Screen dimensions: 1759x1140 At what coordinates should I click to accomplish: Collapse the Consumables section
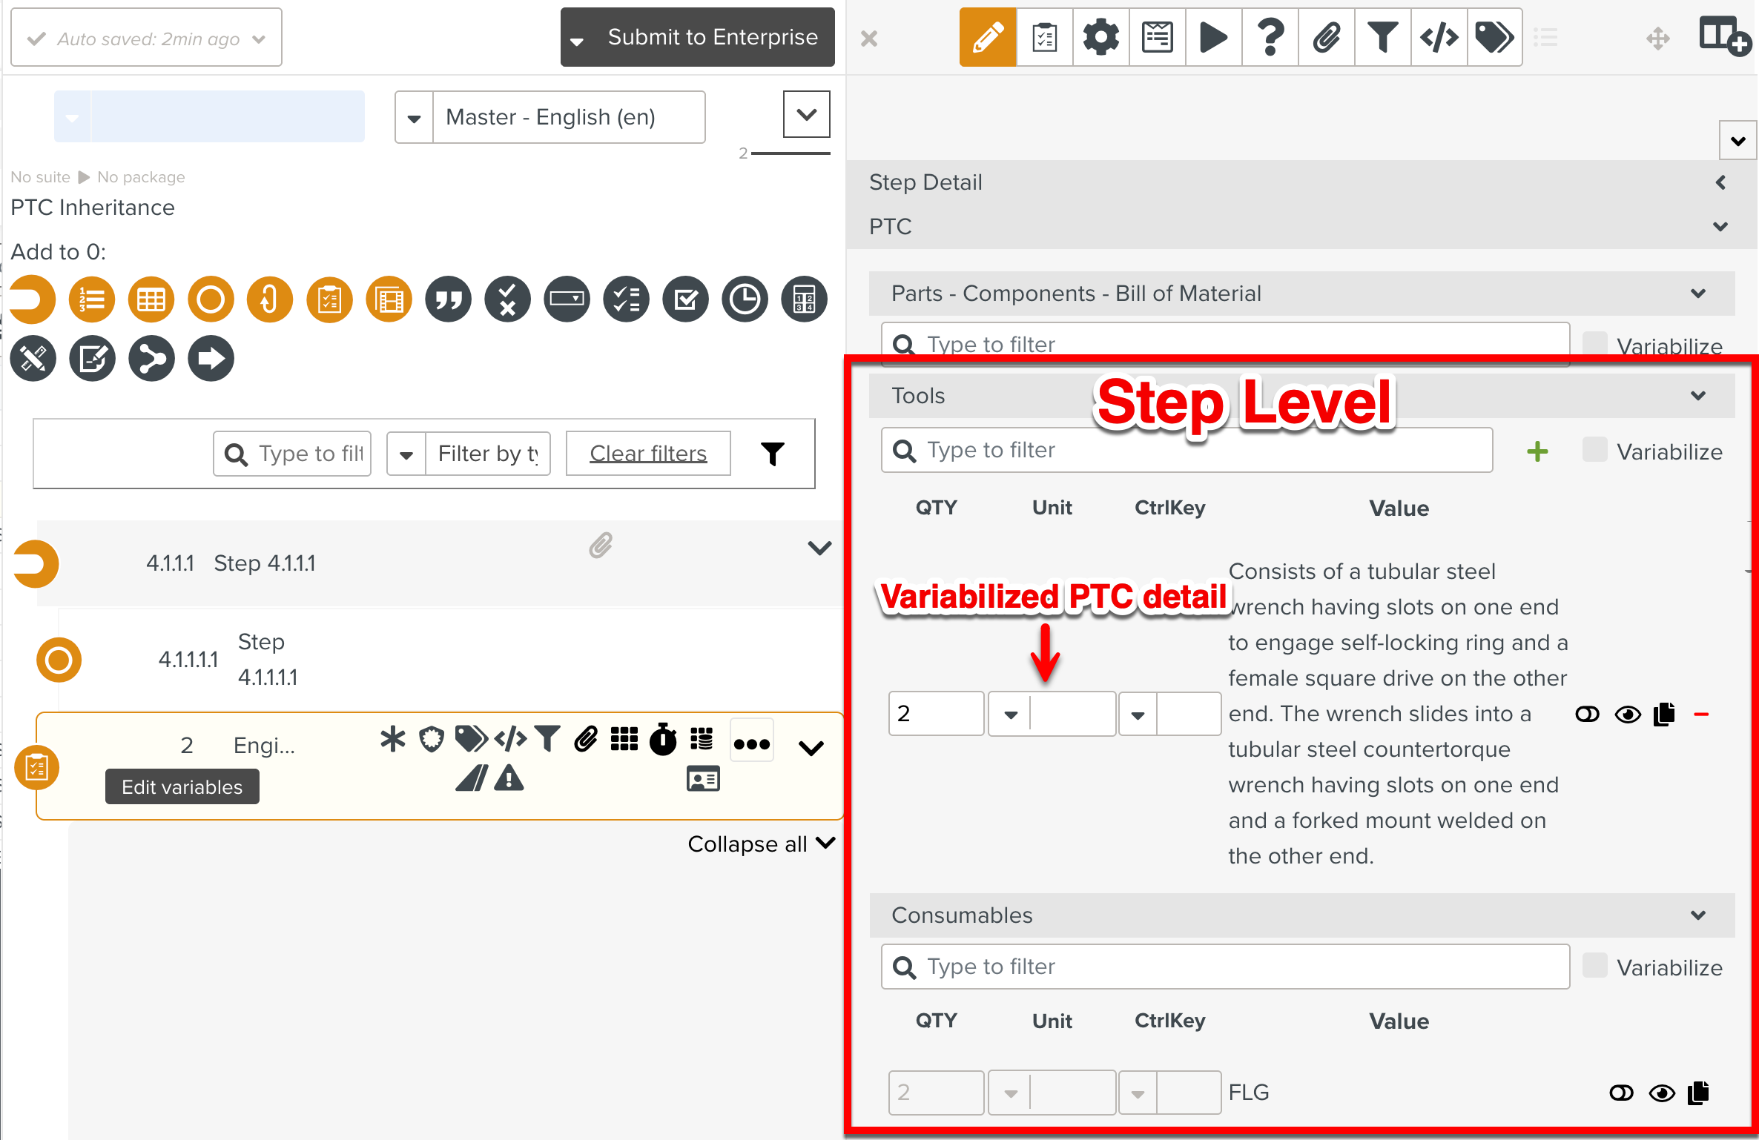click(x=1697, y=915)
